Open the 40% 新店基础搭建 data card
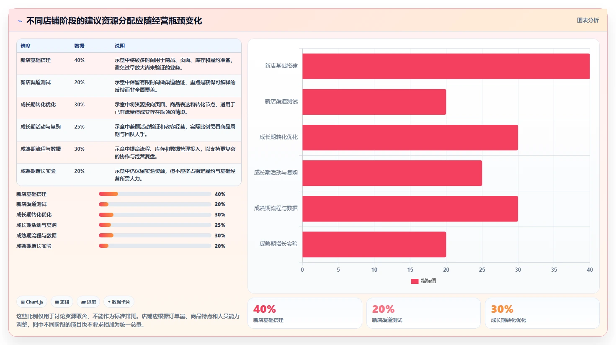 [x=305, y=313]
